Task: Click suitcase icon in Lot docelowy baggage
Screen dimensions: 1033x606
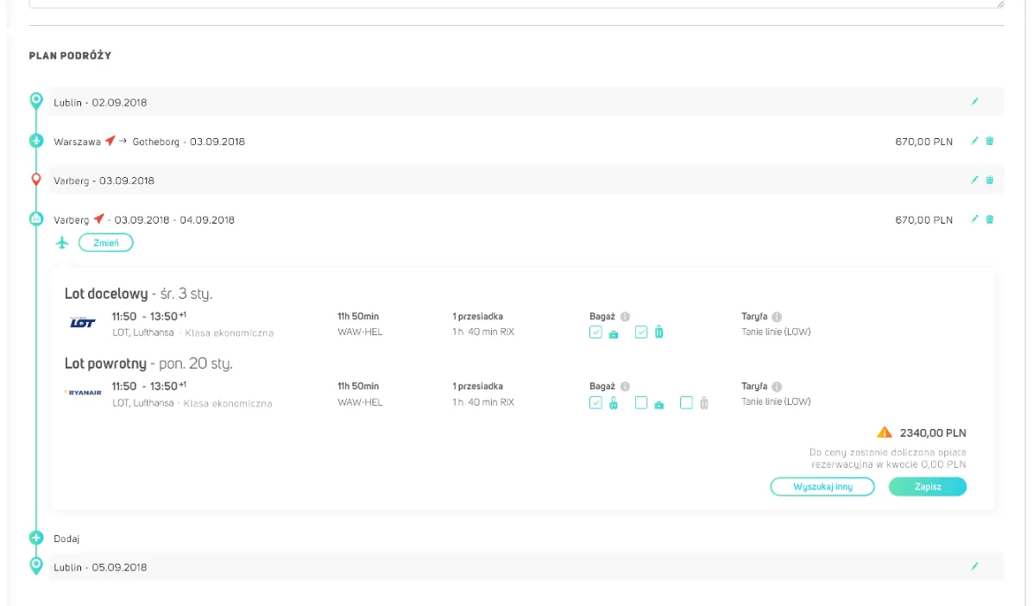Action: pos(658,332)
